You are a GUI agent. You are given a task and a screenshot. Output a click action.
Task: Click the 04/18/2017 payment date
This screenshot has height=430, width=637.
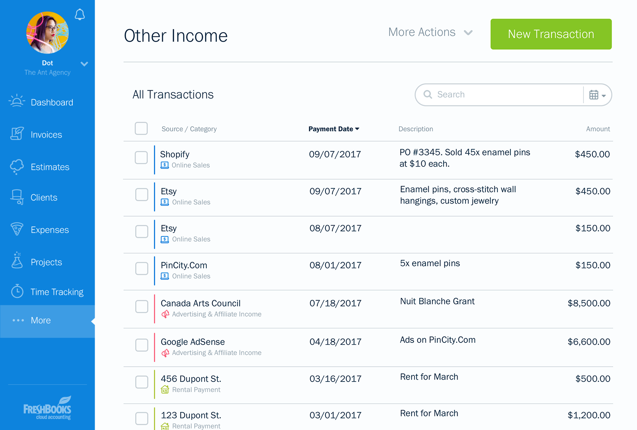[335, 342]
